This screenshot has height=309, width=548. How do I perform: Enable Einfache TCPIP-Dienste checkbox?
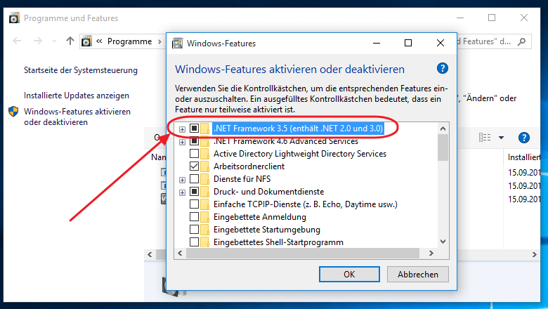(x=195, y=204)
